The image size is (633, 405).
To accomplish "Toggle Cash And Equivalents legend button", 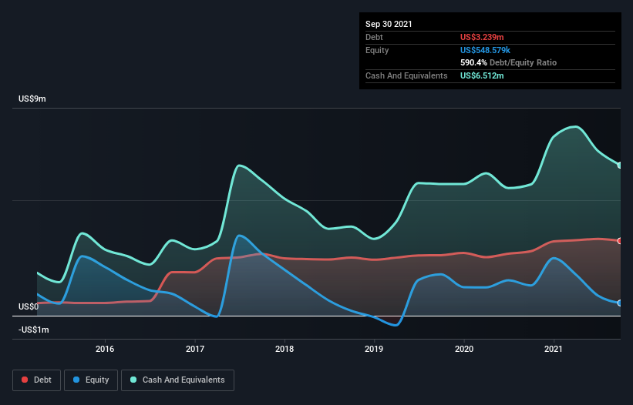I will click(x=177, y=380).
